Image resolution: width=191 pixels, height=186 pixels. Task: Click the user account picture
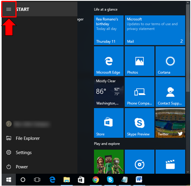click(9, 124)
